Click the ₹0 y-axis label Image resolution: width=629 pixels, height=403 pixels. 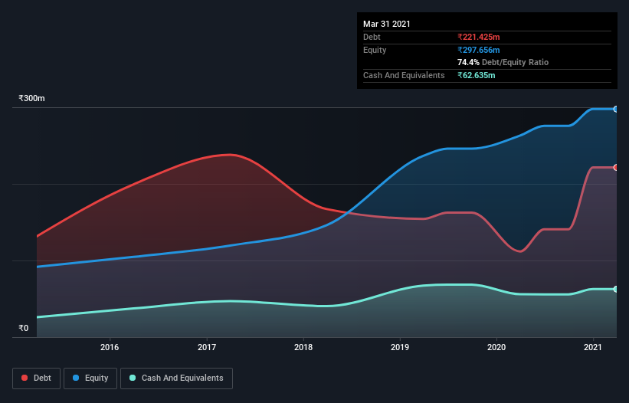pos(24,328)
